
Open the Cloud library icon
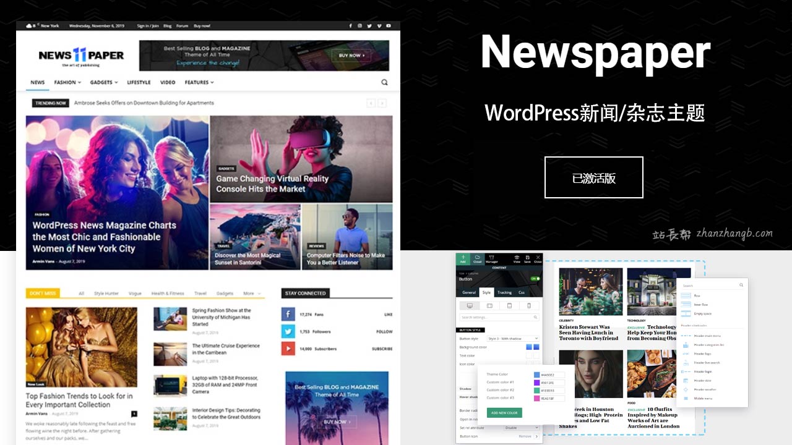click(x=477, y=257)
